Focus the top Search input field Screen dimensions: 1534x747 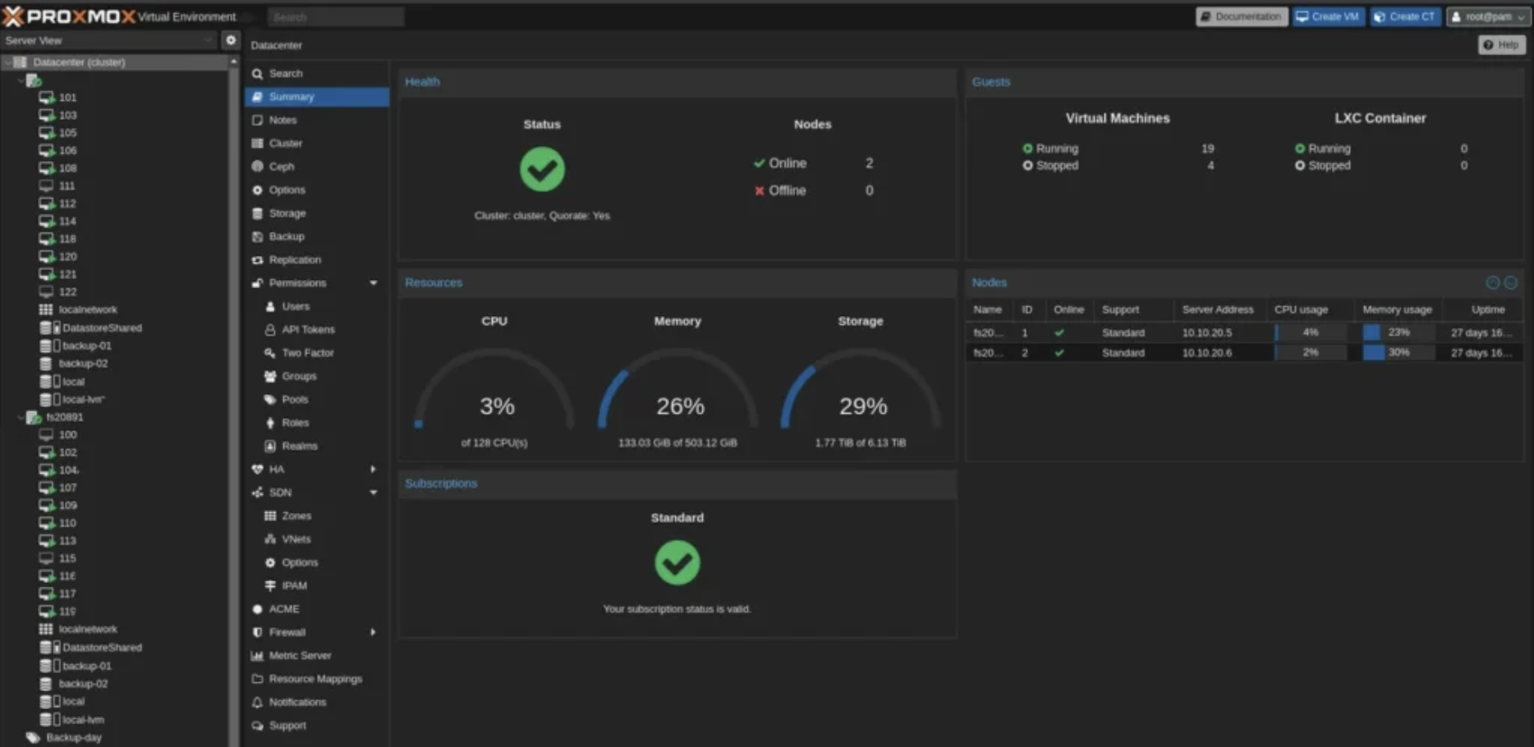(336, 16)
